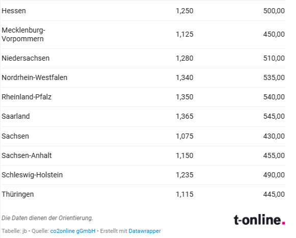Click the 'Die Daten dienen der Orientierung' note
296x238 pixels.
tap(47, 218)
